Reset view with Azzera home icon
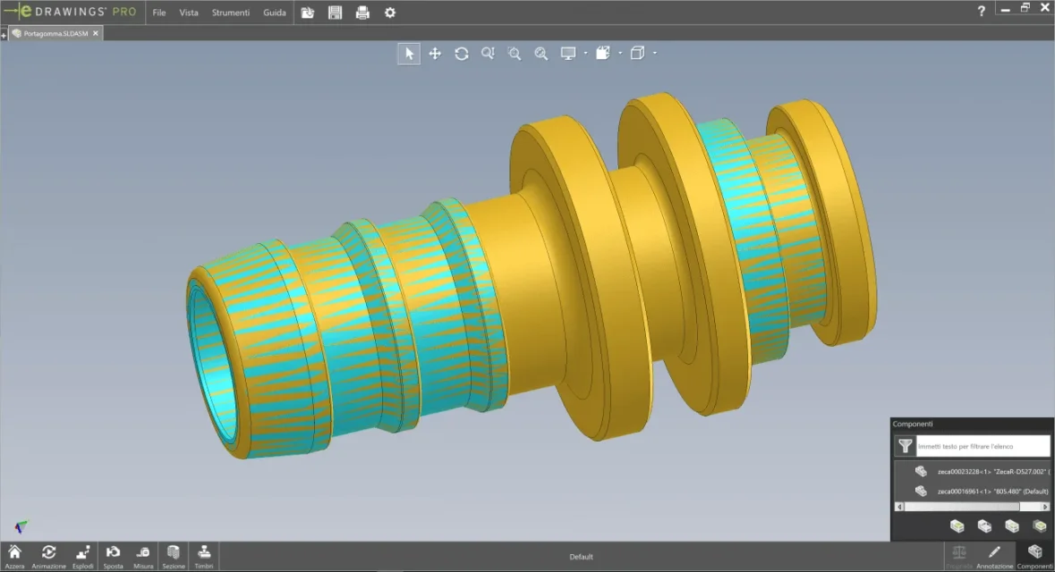Screen dimensions: 1055x572 (x=14, y=557)
